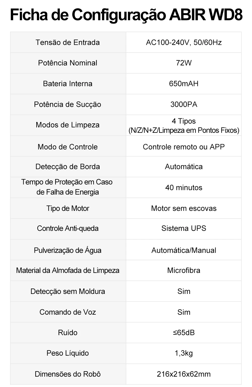Click the Sistema UPS value cell
This screenshot has height=387, width=252.
click(184, 229)
